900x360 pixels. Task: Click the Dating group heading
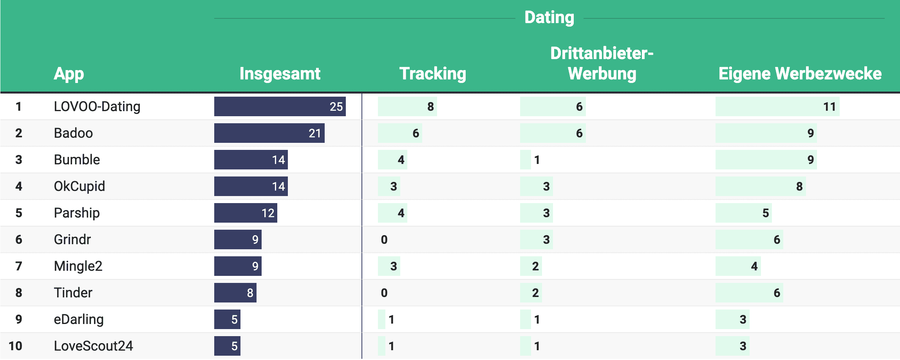(x=549, y=18)
